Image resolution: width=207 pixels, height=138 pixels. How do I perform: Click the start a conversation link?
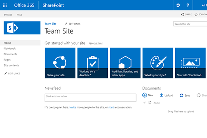click(x=111, y=107)
